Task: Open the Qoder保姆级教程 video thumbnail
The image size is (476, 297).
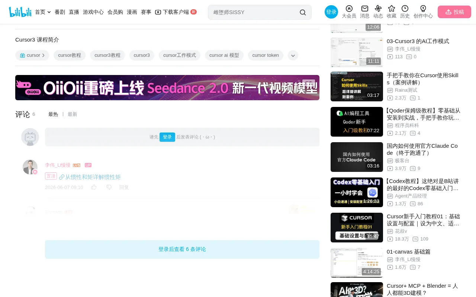Action: pos(357,122)
